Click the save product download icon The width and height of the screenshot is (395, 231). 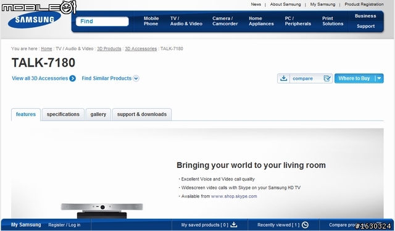[283, 78]
